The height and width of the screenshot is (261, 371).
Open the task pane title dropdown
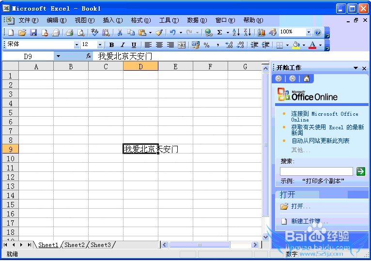click(x=356, y=68)
